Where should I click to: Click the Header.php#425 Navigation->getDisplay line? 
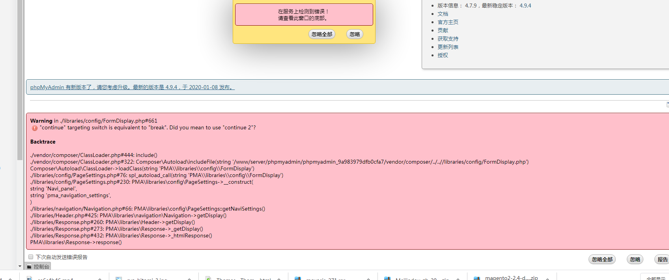pos(128,215)
